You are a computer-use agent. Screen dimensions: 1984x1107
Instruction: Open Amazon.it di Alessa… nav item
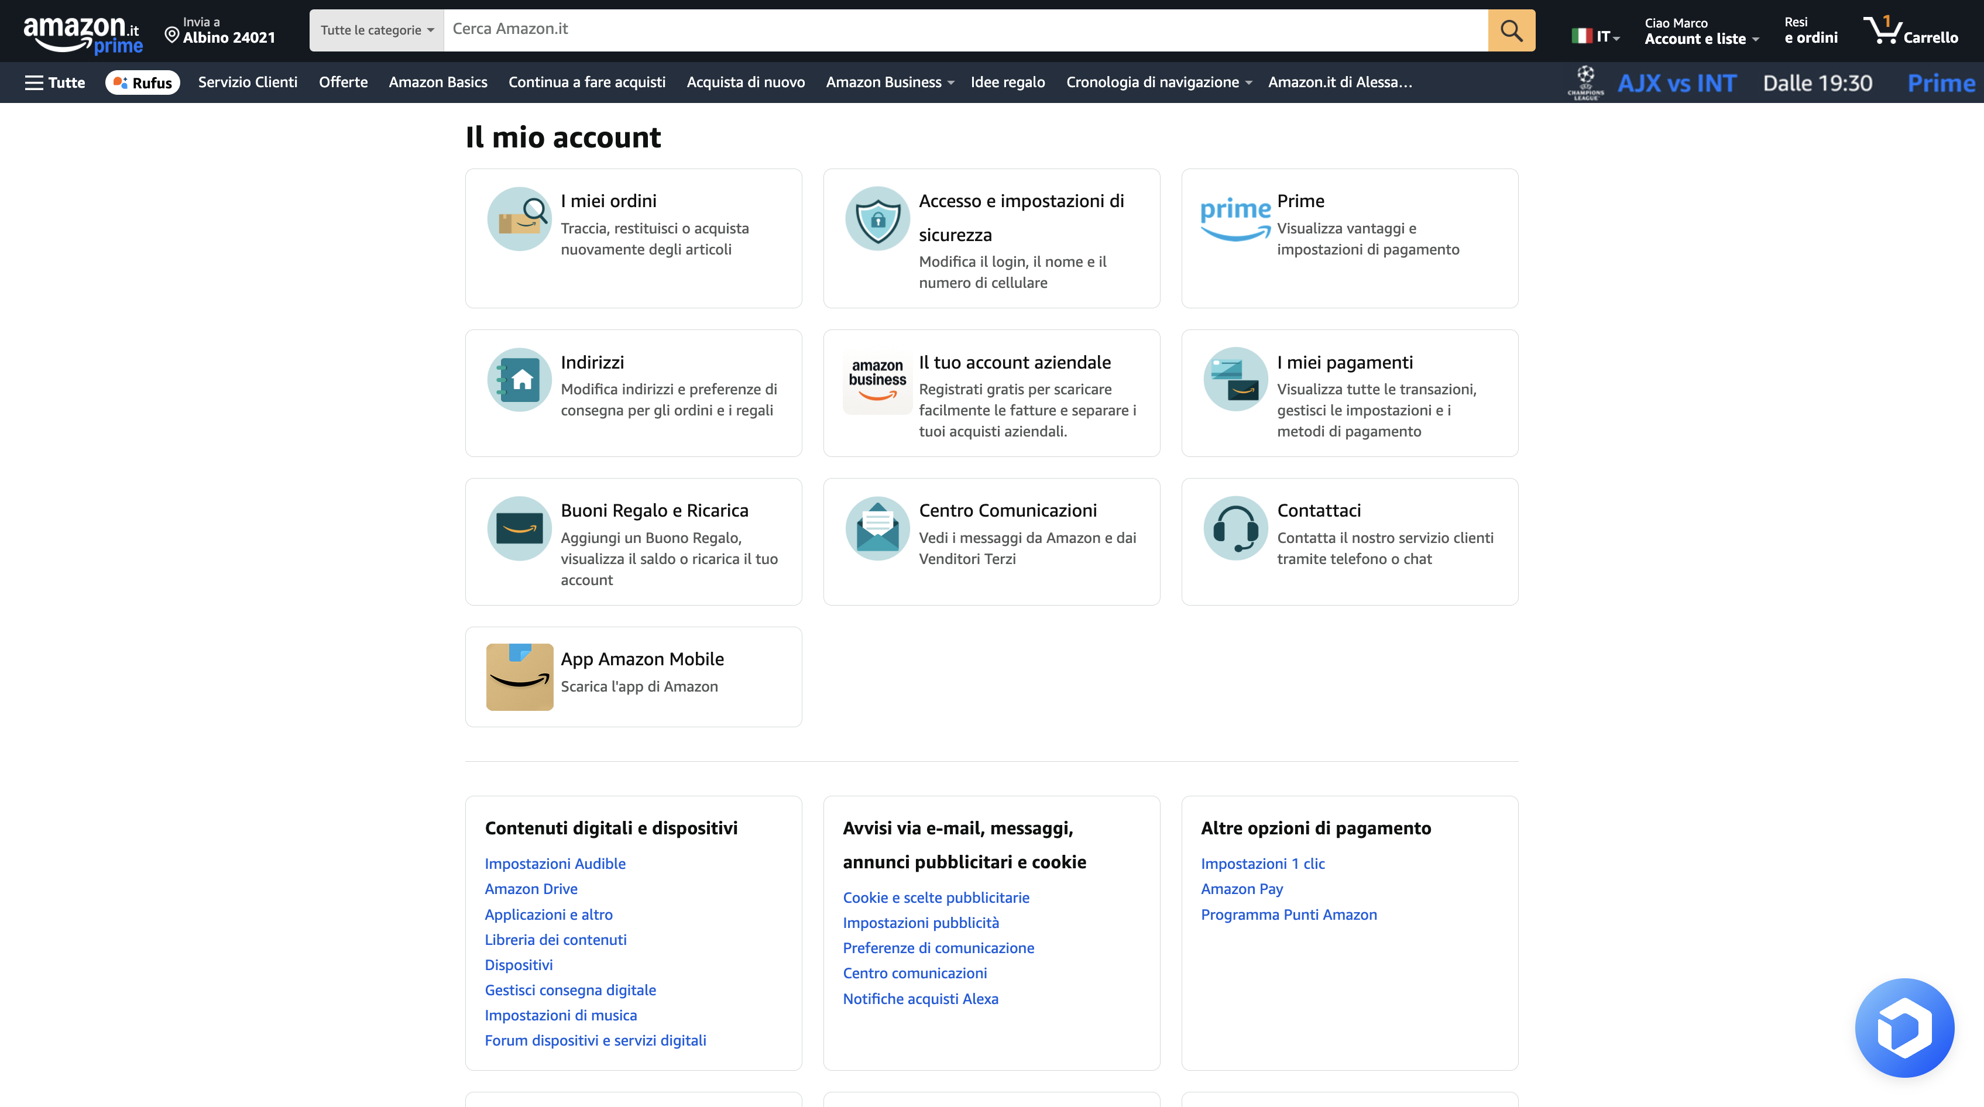click(1340, 82)
